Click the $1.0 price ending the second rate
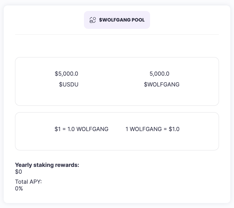This screenshot has height=208, width=234. tap(174, 129)
